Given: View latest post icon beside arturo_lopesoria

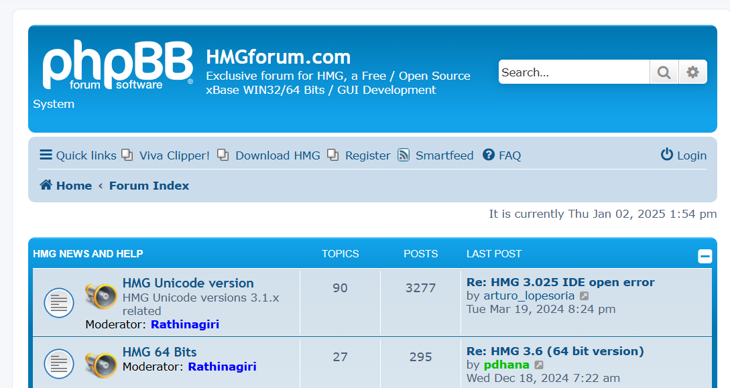Looking at the screenshot, I should pyautogui.click(x=584, y=296).
